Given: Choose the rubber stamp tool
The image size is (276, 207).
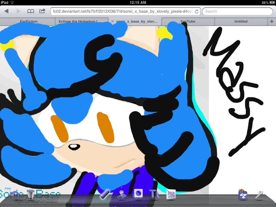Looking at the screenshot, I should coord(121,195).
